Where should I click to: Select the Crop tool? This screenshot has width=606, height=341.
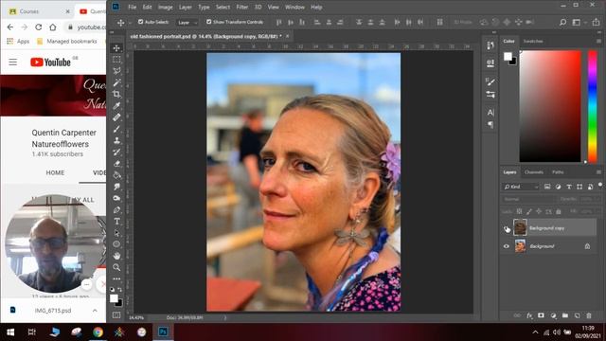tap(116, 94)
